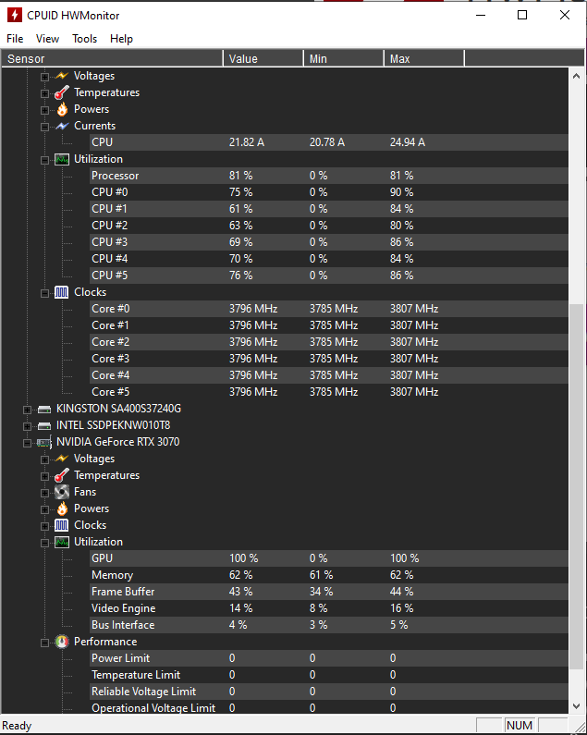Click the vertical scrollbar thumb
Image resolution: width=587 pixels, height=735 pixels.
[577, 487]
